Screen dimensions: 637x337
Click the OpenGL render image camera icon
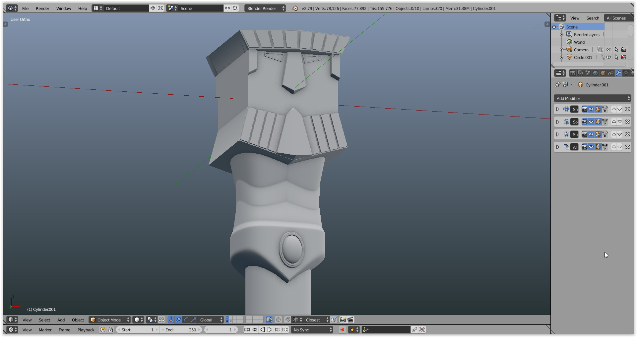(x=343, y=320)
